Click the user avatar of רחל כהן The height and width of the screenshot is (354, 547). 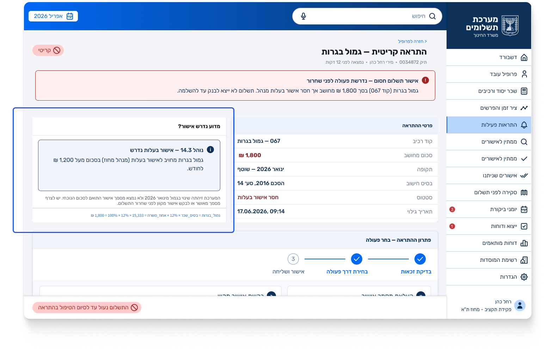[520, 305]
